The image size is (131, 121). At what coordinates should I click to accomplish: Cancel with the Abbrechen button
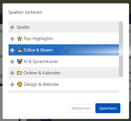(x=81, y=108)
